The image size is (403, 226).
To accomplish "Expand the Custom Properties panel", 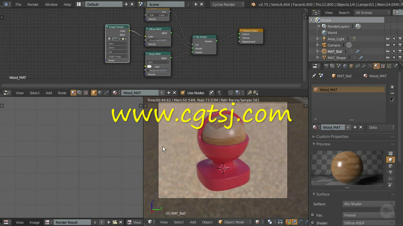I will coord(314,137).
